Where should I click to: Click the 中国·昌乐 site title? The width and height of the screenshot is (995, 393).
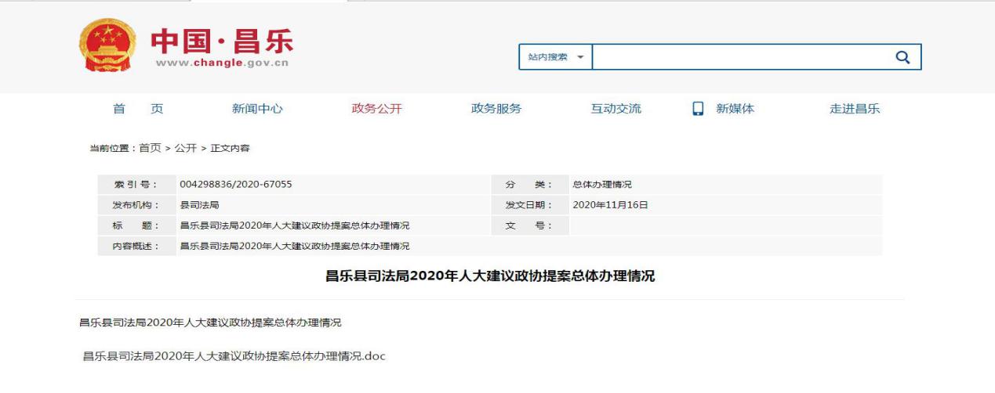(x=222, y=39)
